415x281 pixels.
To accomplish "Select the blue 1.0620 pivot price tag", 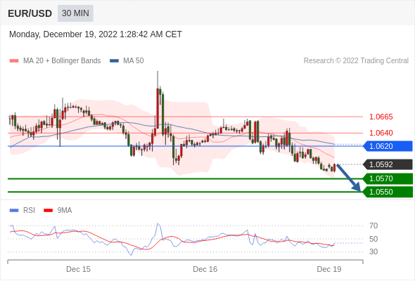I will pos(388,146).
